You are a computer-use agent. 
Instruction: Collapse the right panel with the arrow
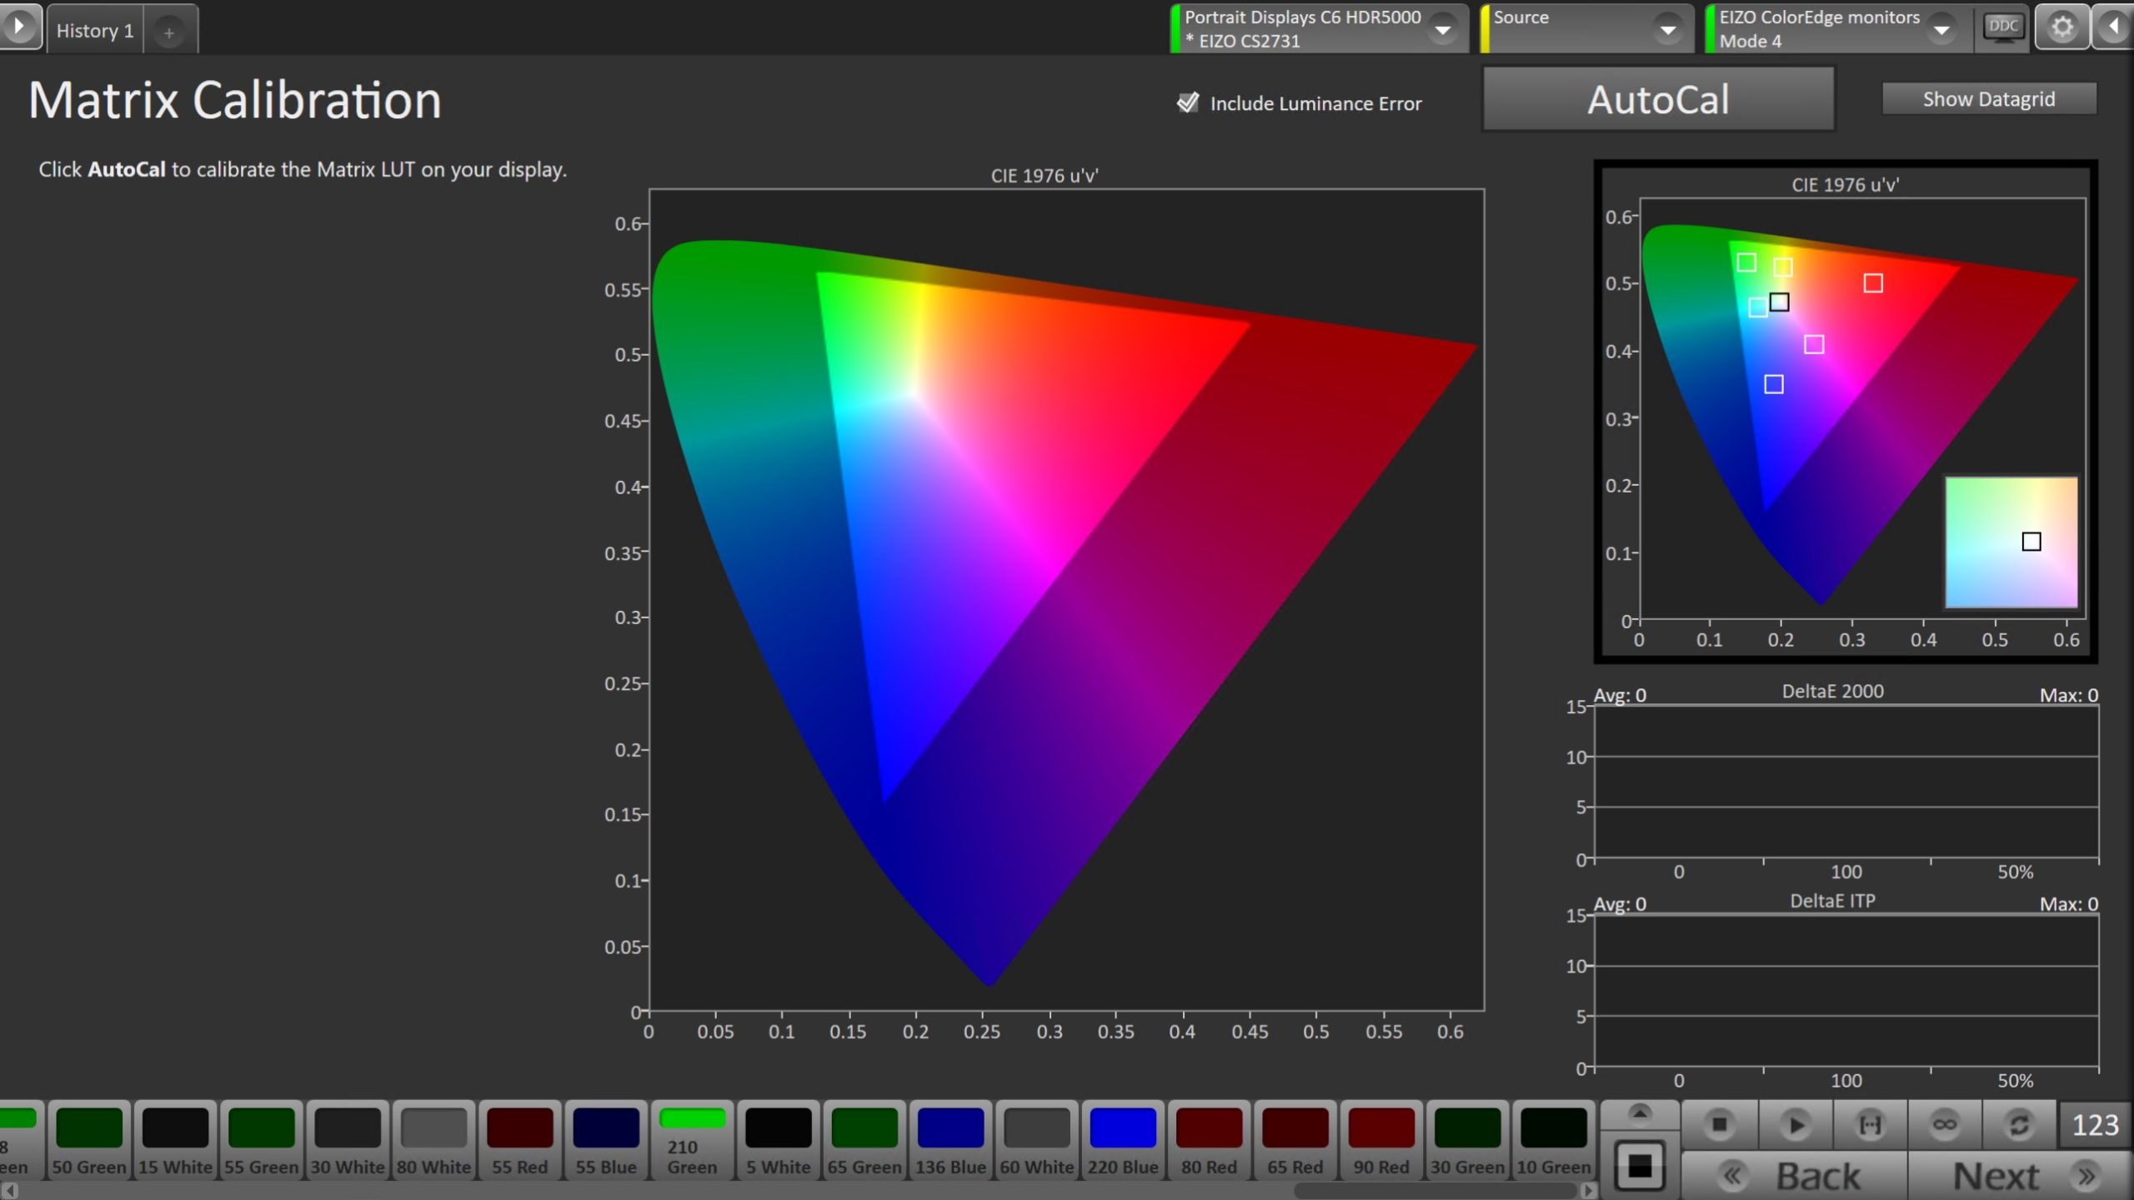pos(2114,27)
